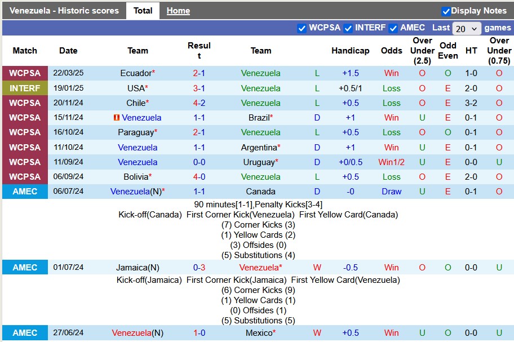Click the WCPSA badge for Chile match
The image size is (514, 342).
tap(25, 103)
